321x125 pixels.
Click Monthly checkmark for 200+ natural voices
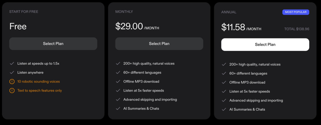(x=118, y=63)
